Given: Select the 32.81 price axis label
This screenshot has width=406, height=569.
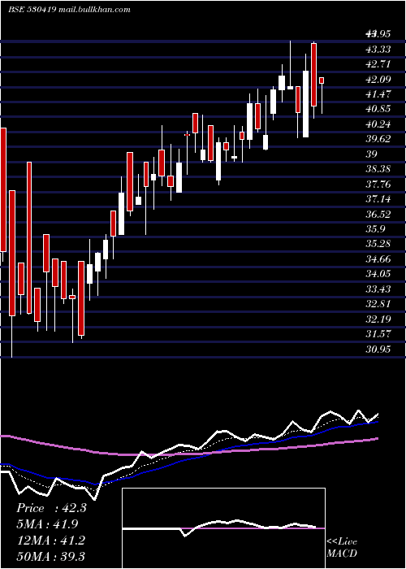Looking at the screenshot, I should coord(378,304).
